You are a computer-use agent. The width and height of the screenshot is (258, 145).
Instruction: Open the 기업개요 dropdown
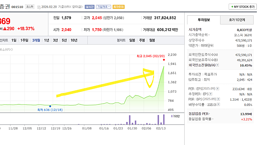click(x=104, y=7)
